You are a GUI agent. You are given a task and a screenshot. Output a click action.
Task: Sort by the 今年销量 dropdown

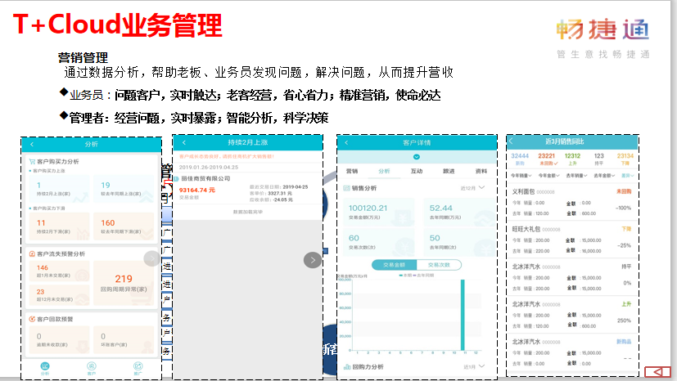point(521,176)
